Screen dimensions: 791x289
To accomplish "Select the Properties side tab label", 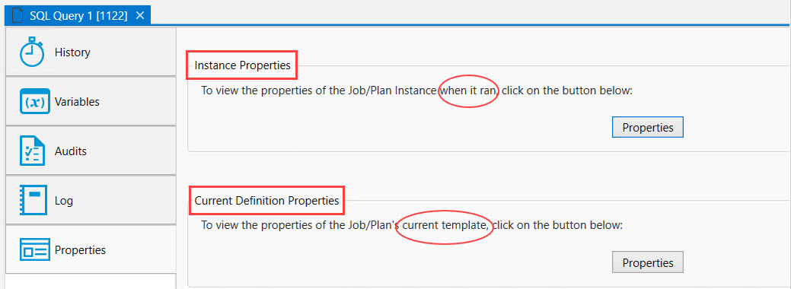I will click(80, 250).
